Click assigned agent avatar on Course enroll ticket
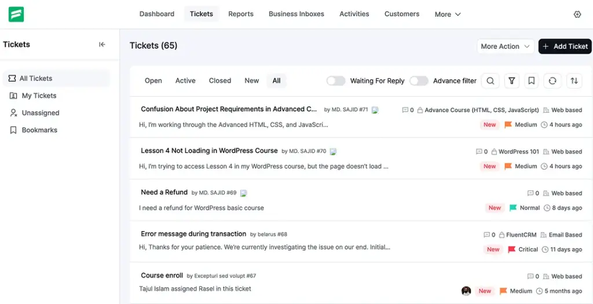Image resolution: width=593 pixels, height=304 pixels. 466,291
